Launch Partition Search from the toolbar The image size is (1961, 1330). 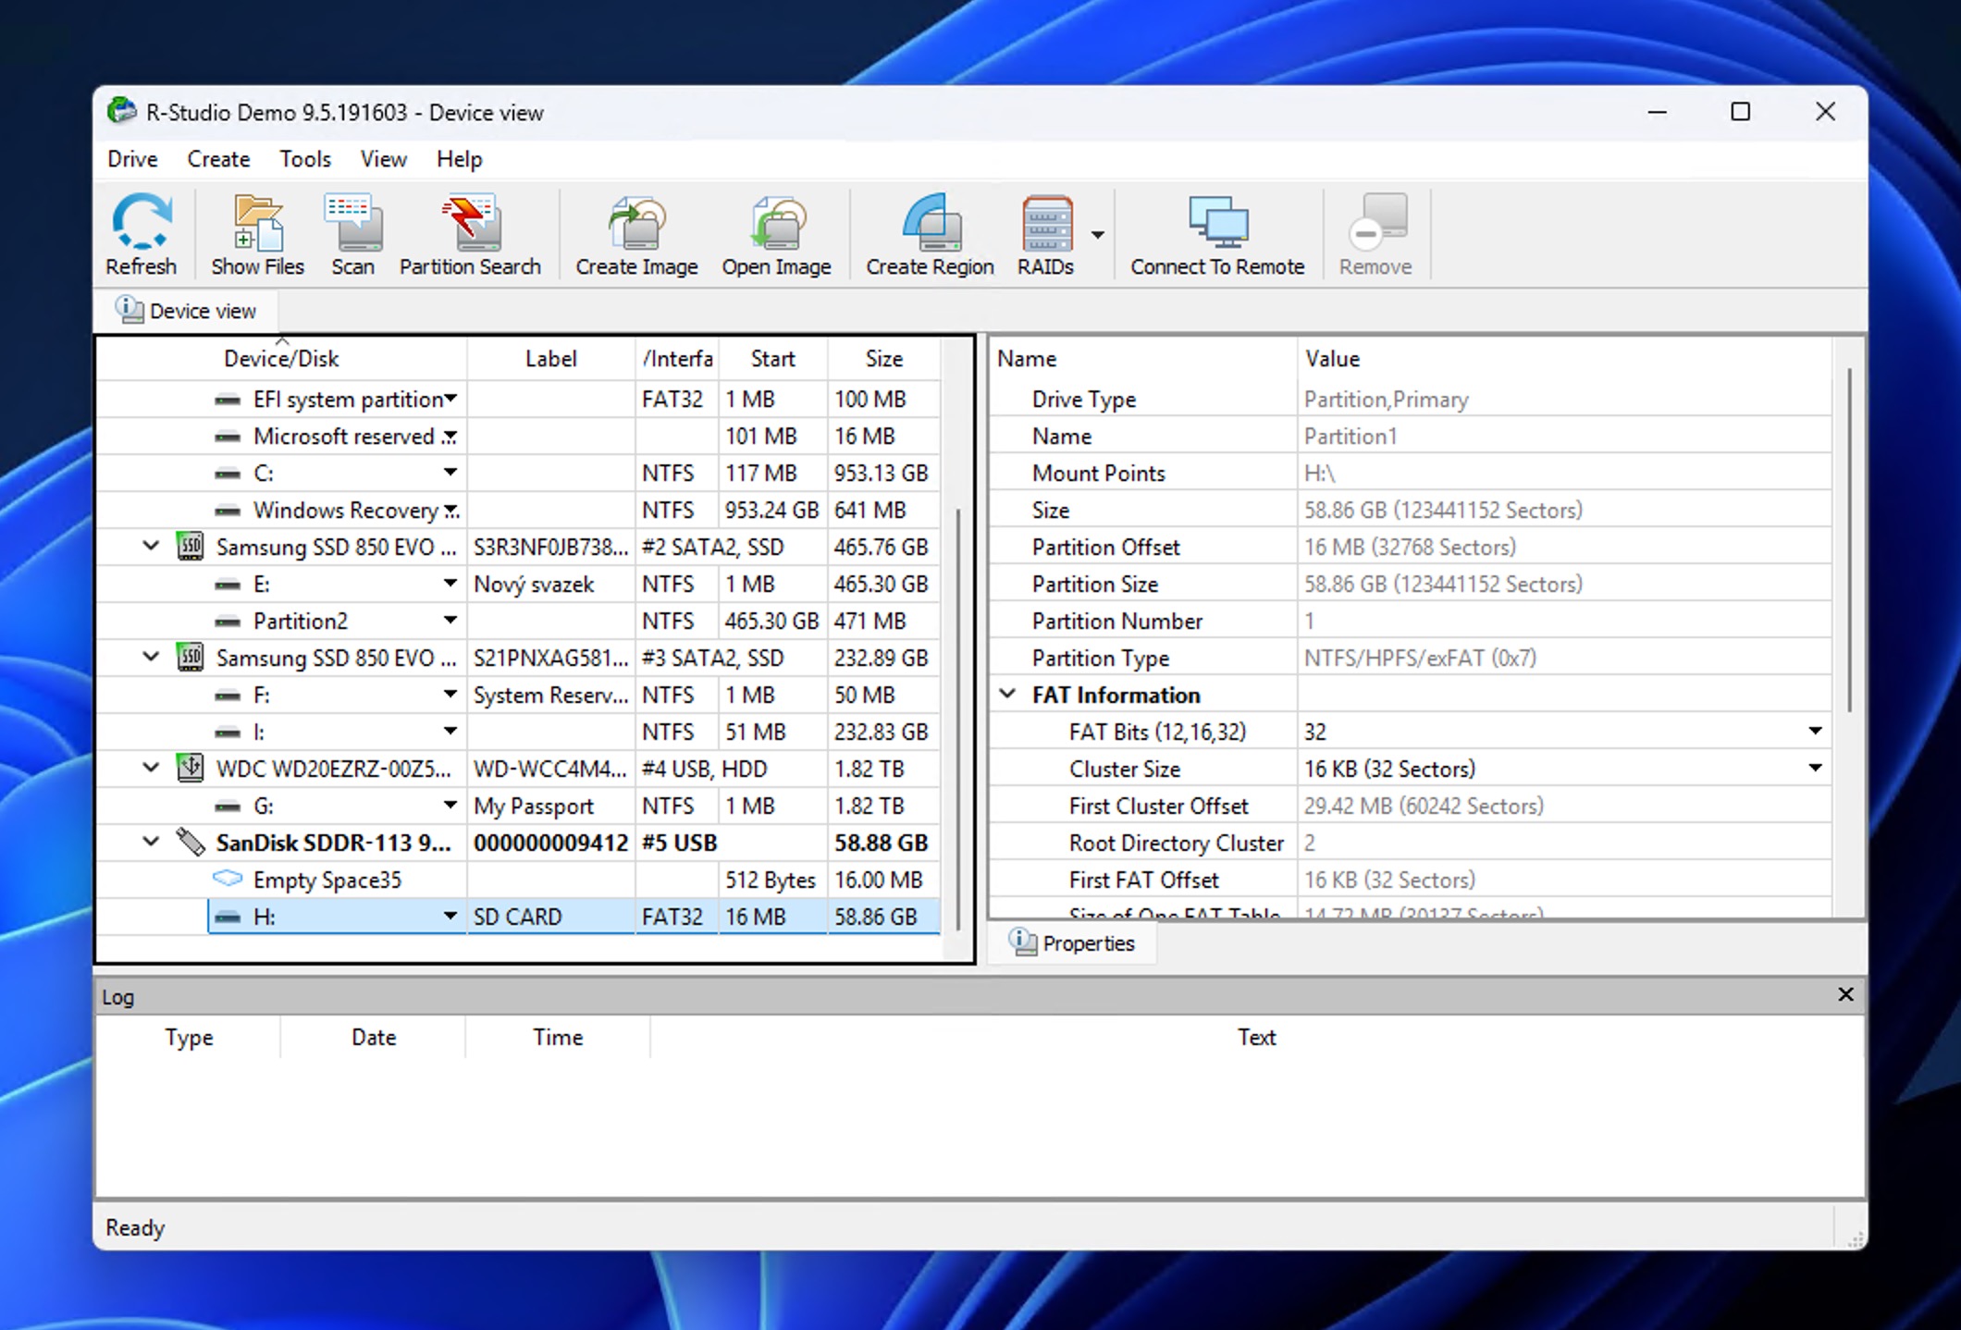pyautogui.click(x=469, y=233)
